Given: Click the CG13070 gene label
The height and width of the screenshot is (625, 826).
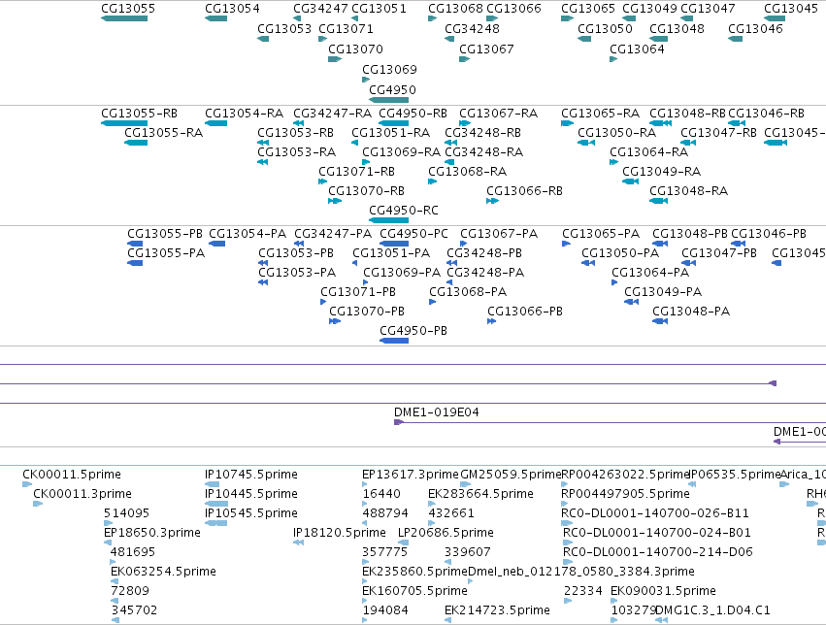Looking at the screenshot, I should (x=355, y=49).
